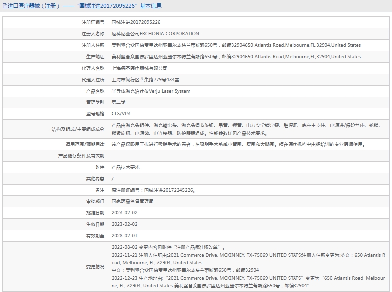The width and height of the screenshot is (392, 292).
Task: Click the structure composition description text
Action: pos(246,129)
